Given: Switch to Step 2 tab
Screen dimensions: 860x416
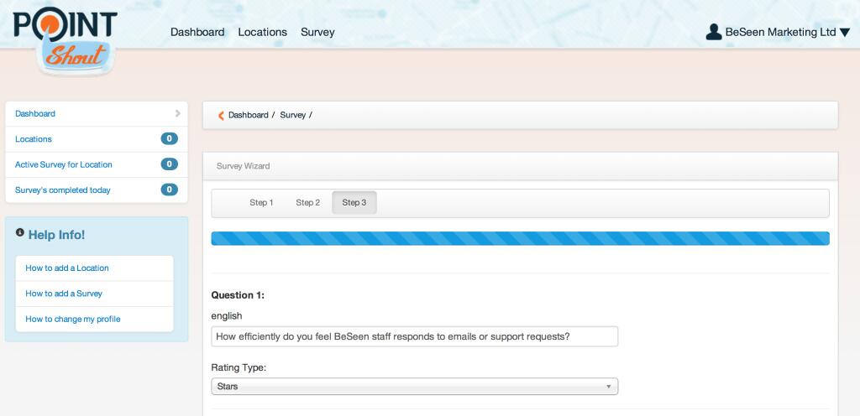Looking at the screenshot, I should [x=307, y=203].
